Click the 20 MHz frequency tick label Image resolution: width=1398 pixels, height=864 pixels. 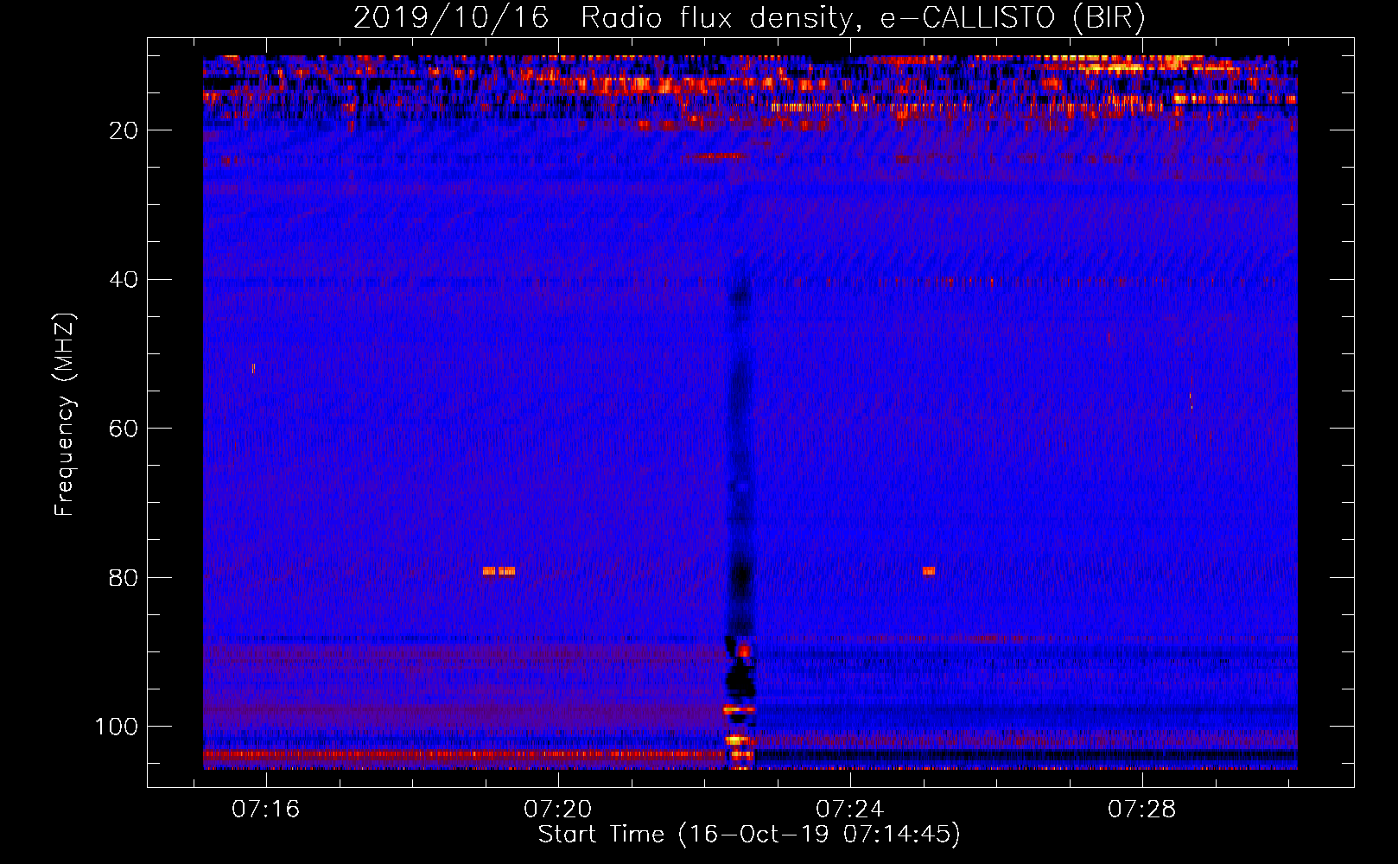click(124, 130)
